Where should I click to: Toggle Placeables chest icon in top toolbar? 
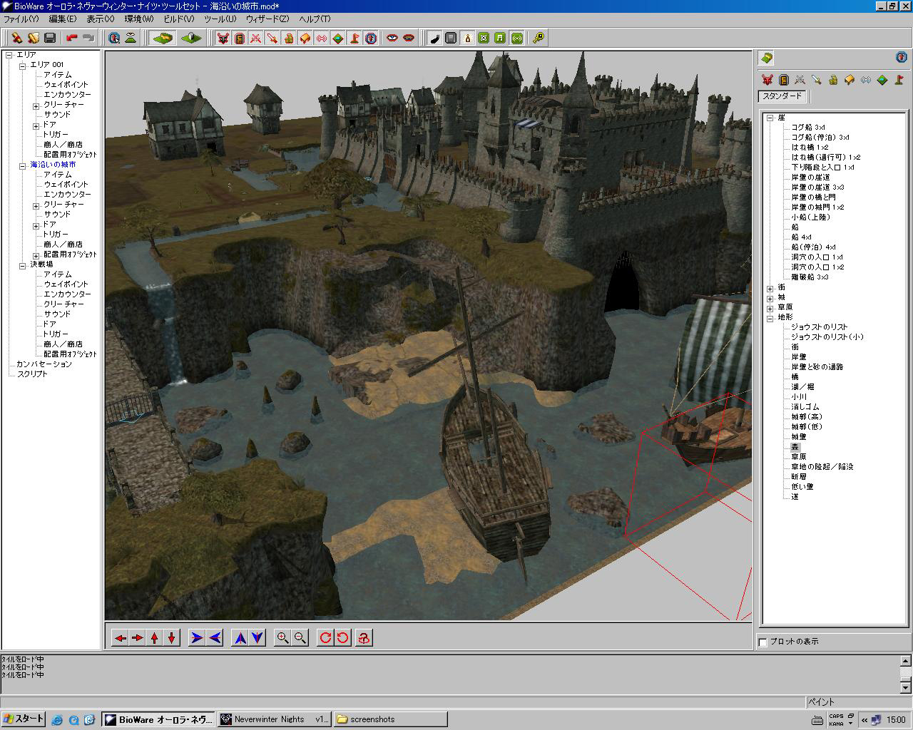coord(305,38)
